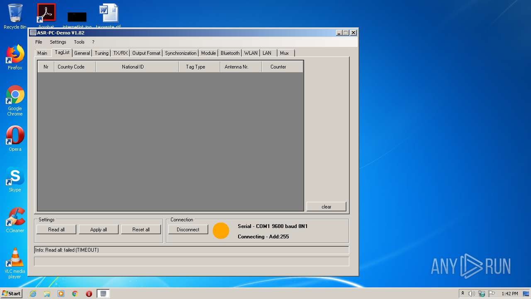Click the Apply all settings button
Image resolution: width=531 pixels, height=299 pixels.
tap(99, 230)
